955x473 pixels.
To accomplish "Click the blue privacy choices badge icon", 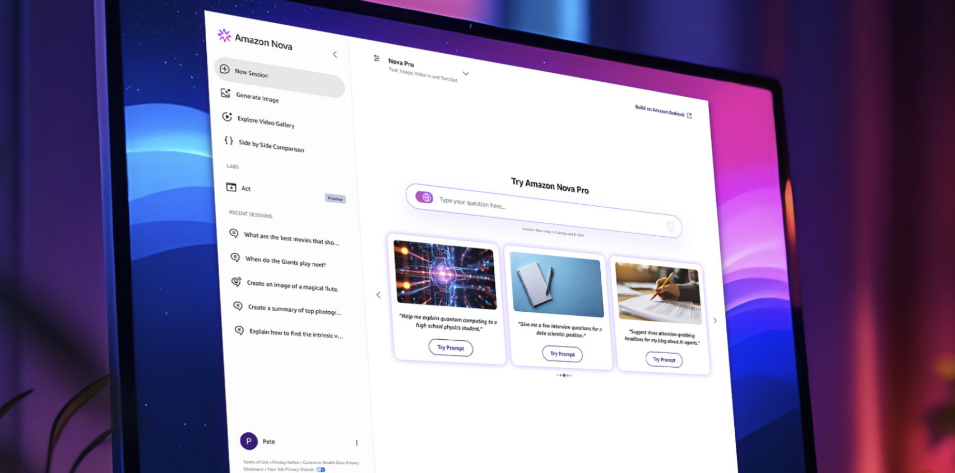I will tap(321, 470).
